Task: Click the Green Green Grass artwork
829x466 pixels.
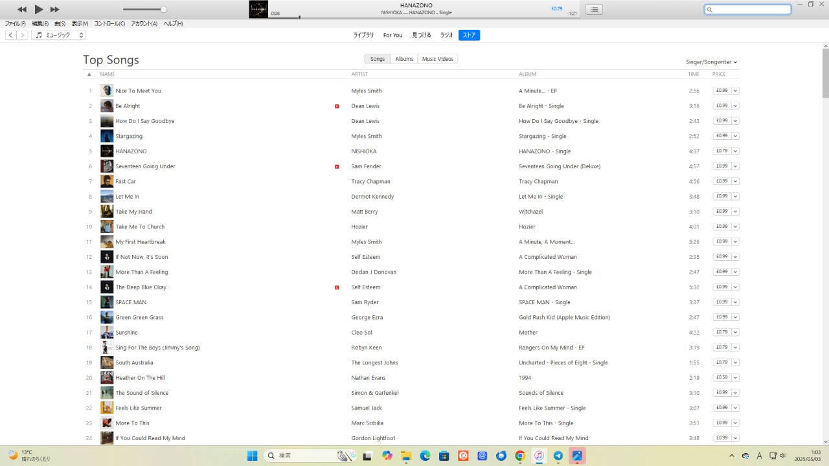Action: tap(107, 317)
